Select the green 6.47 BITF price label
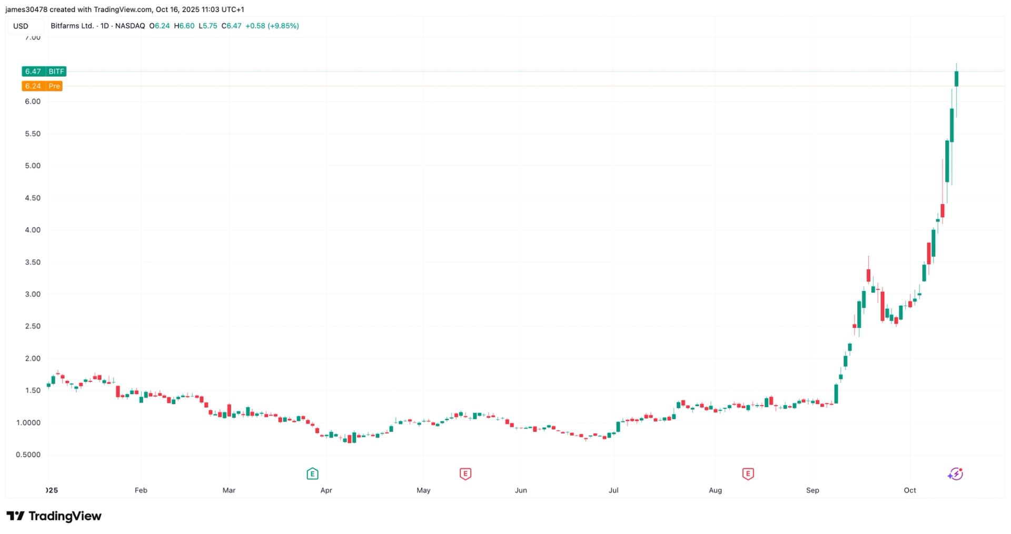 tap(44, 72)
